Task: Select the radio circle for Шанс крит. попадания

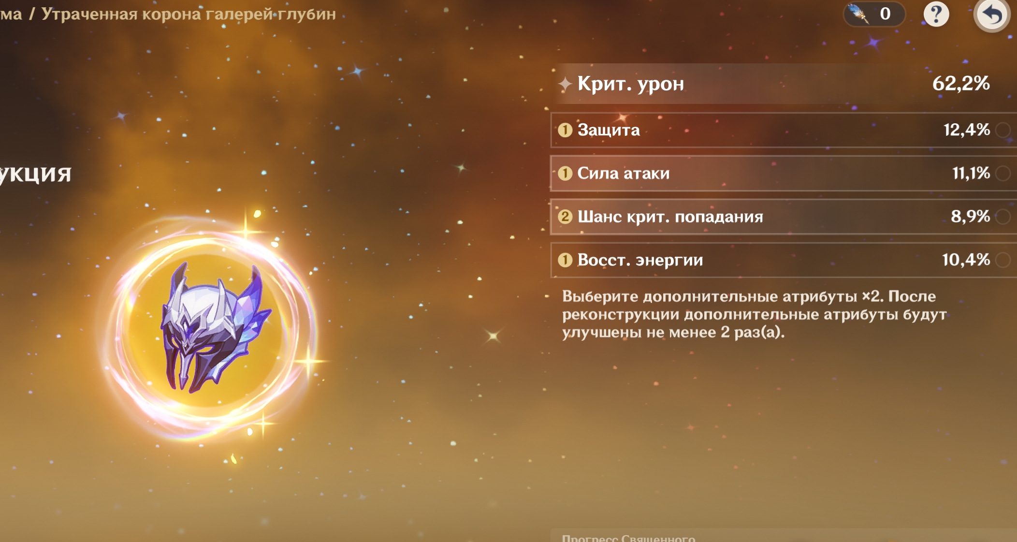Action: click(x=1003, y=217)
